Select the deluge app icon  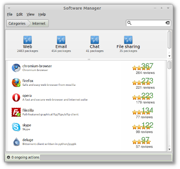point(16,142)
